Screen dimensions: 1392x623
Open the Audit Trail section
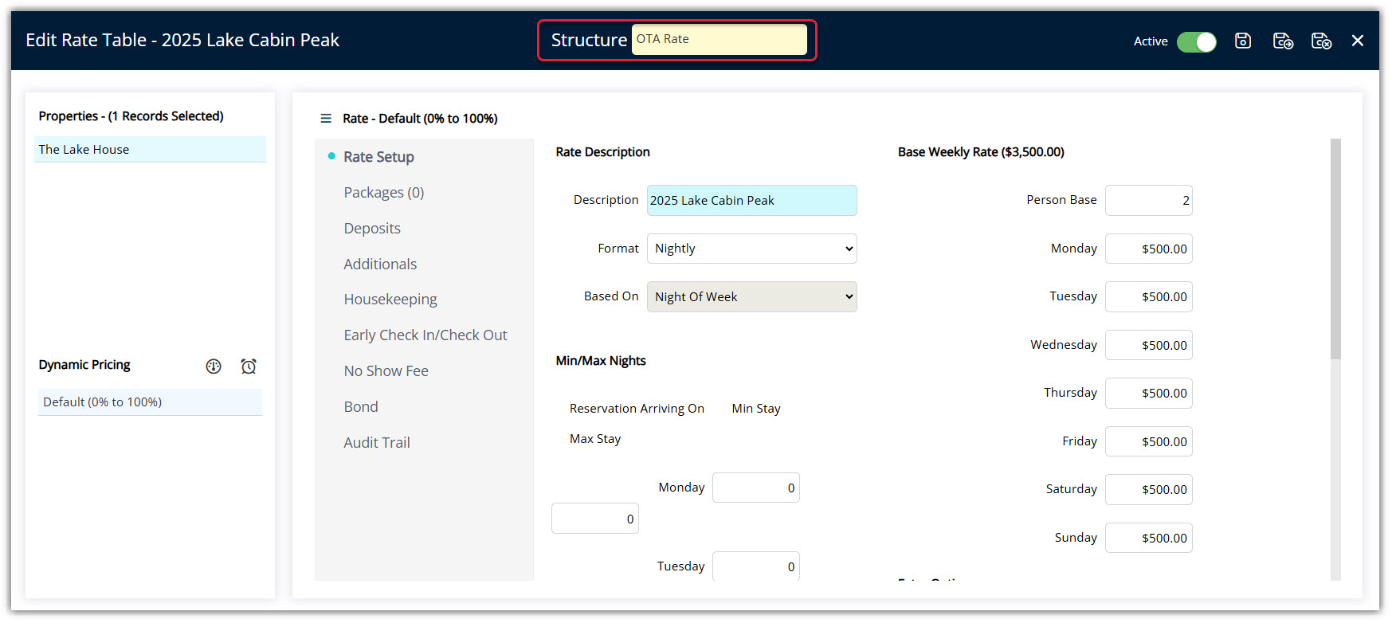point(377,443)
